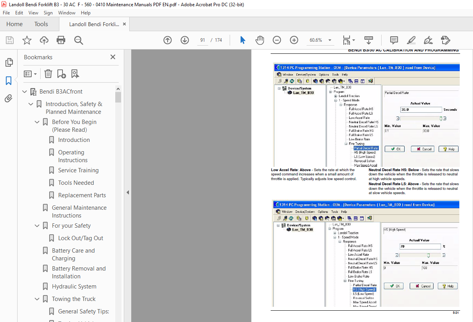Open the File menu
The image size is (473, 322).
(x=6, y=13)
